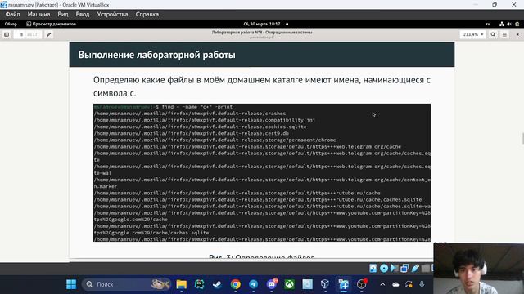Open the Xbox app from taskbar

click(289, 284)
